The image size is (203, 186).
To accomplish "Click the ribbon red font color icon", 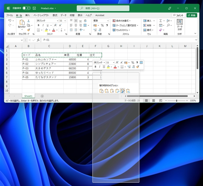I will [x=54, y=30].
